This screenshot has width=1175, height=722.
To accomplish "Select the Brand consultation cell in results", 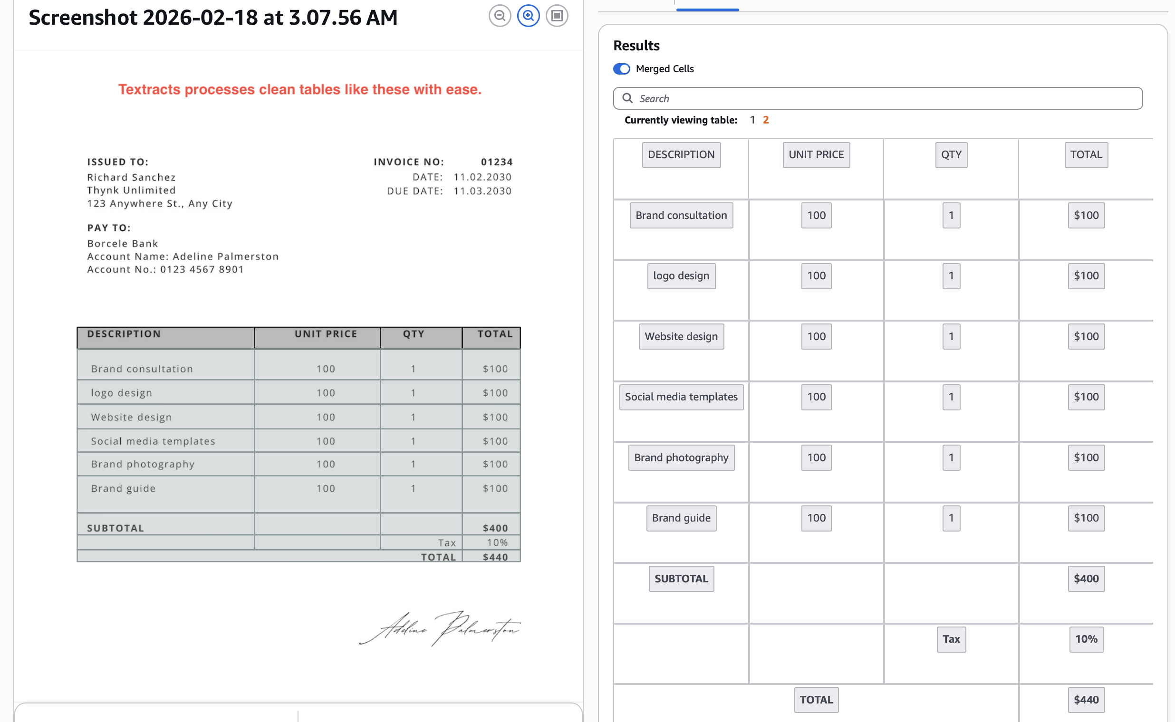I will 681,215.
